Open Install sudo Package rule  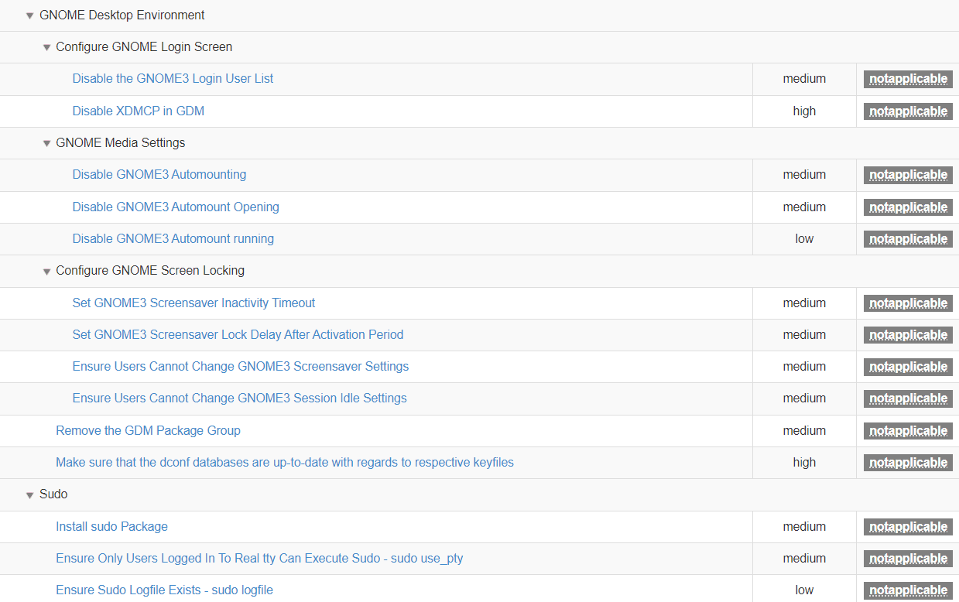point(111,527)
